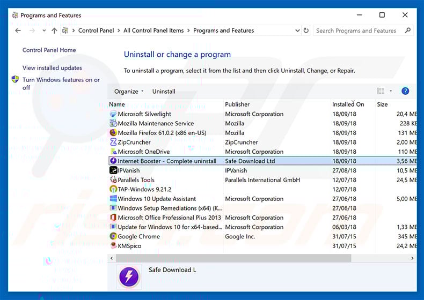Click the Mozilla Firefox 61.0.2 icon

tap(113, 133)
